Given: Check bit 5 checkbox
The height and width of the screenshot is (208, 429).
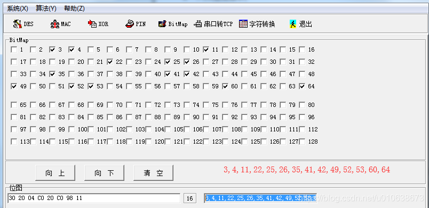Looking at the screenshot, I should pos(91,49).
